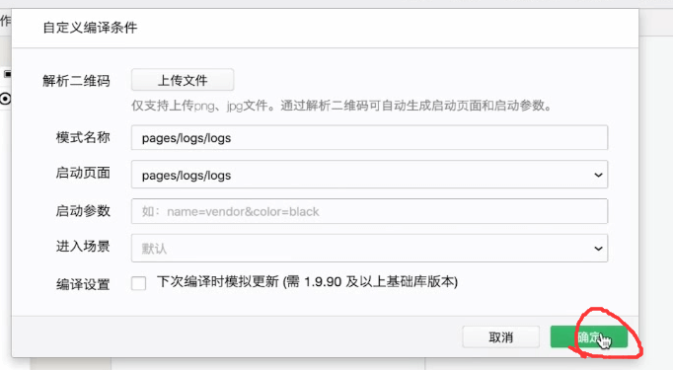
Task: Click the 进入场景 field label
Action: (83, 247)
